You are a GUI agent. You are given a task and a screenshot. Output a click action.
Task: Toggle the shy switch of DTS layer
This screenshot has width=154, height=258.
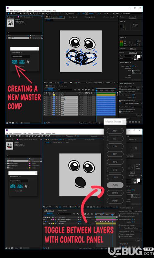[79, 105]
